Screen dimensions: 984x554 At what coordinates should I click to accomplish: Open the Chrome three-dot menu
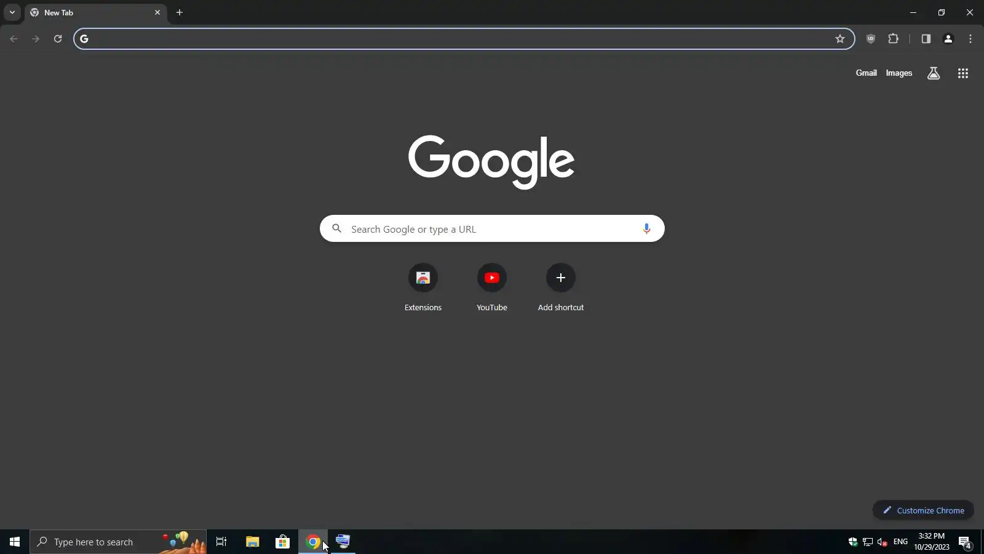970,39
